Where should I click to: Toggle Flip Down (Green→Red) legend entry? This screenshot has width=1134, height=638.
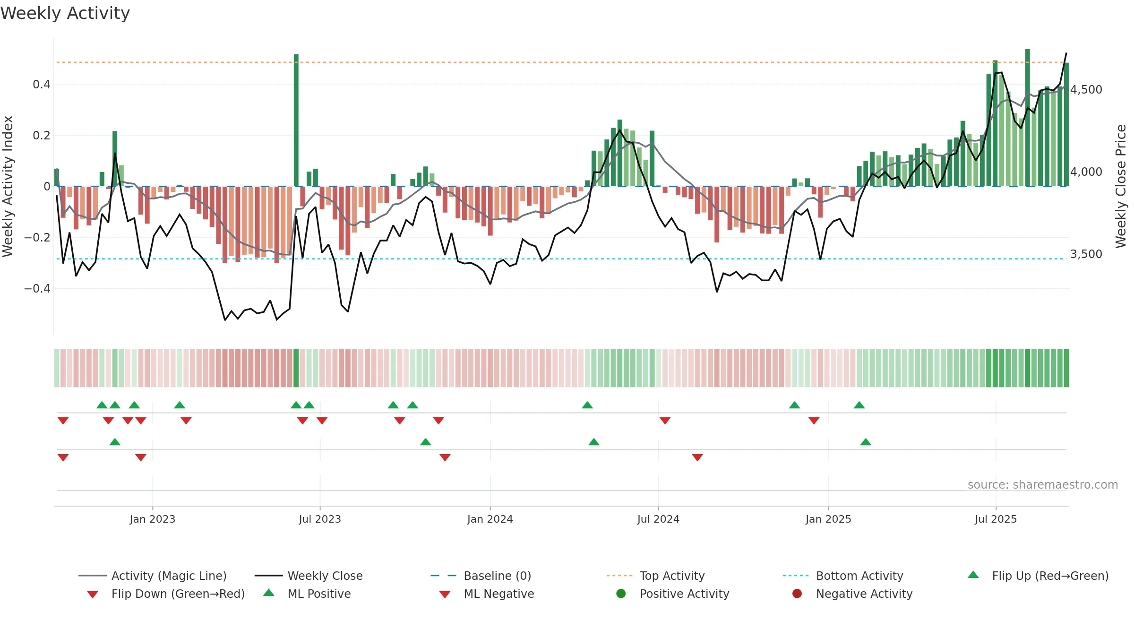click(x=165, y=594)
